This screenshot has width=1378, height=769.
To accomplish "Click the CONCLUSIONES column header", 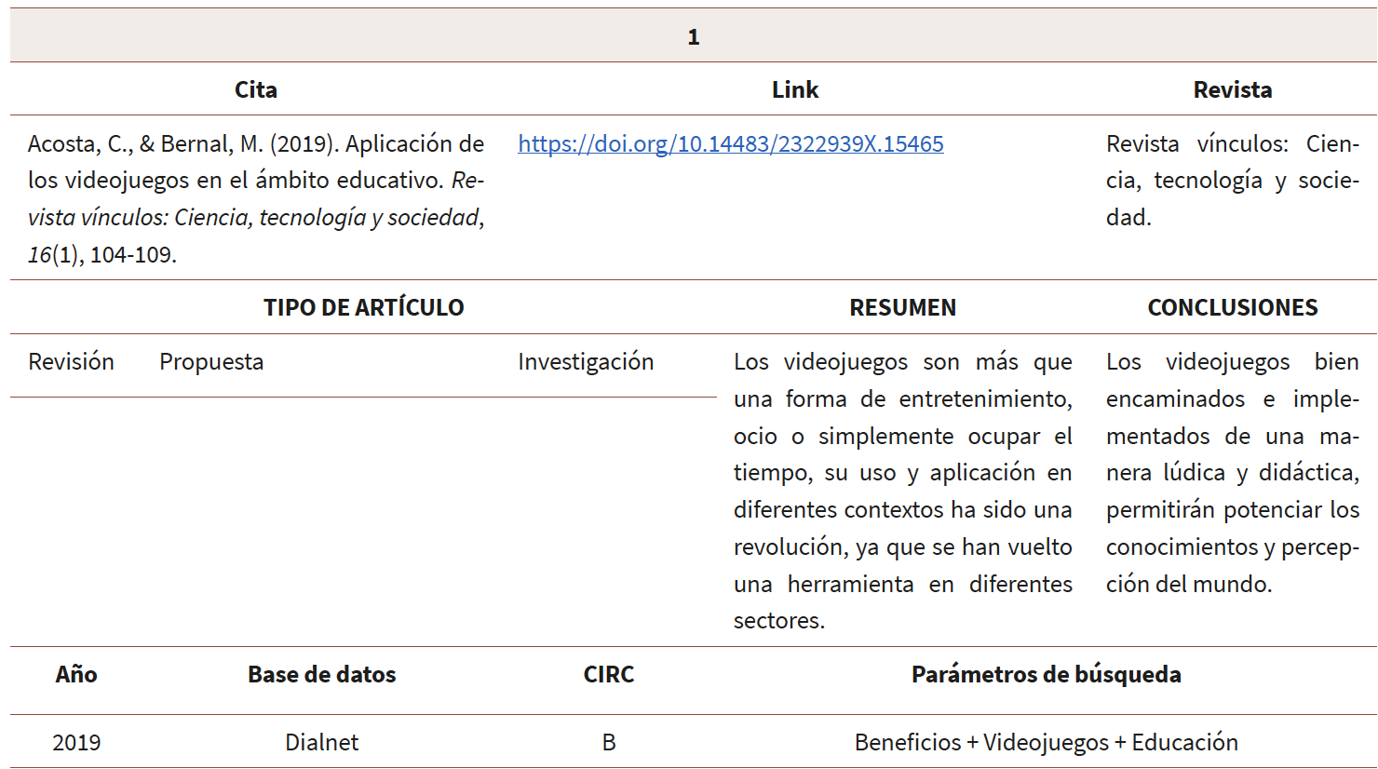I will [x=1232, y=307].
